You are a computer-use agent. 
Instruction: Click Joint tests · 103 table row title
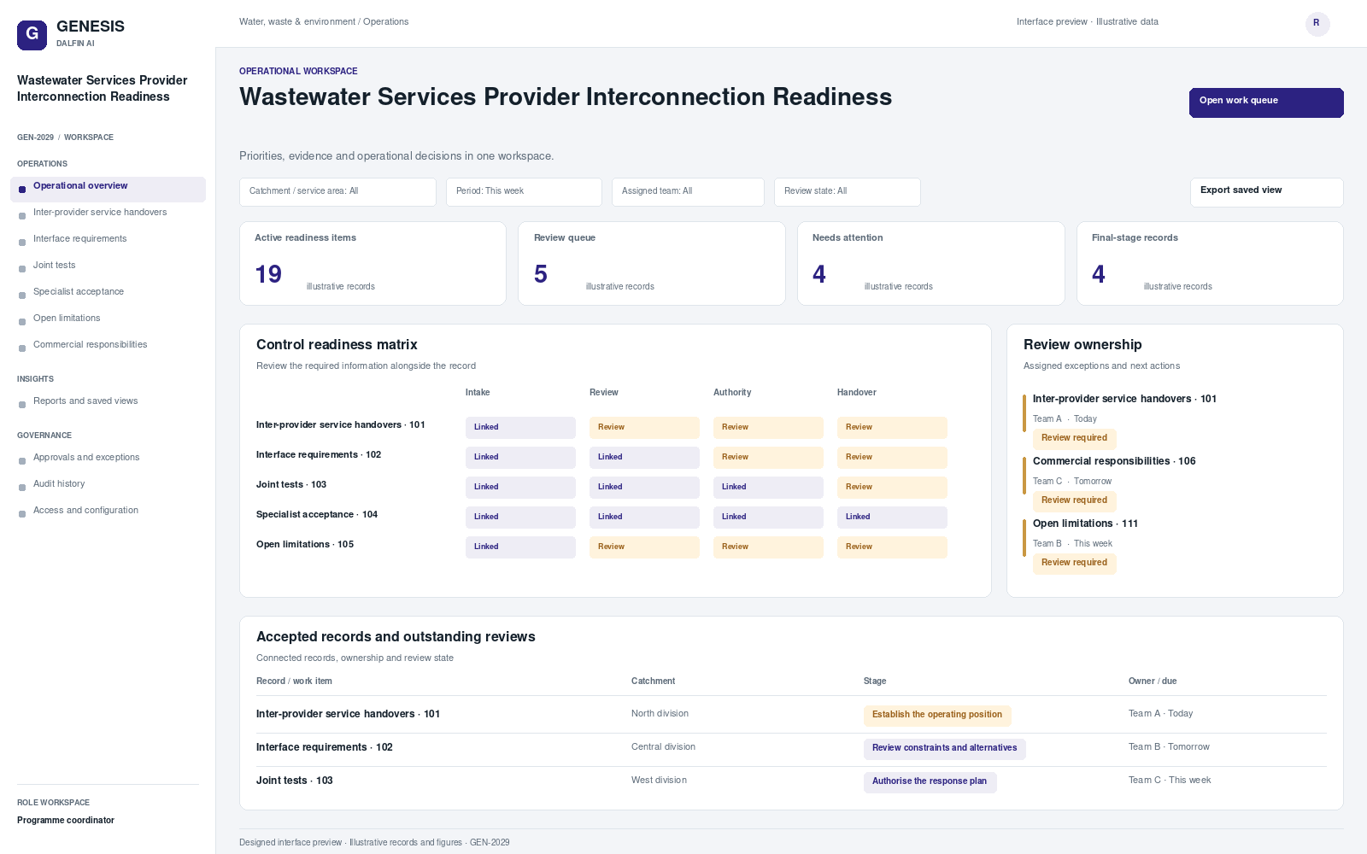tap(295, 781)
